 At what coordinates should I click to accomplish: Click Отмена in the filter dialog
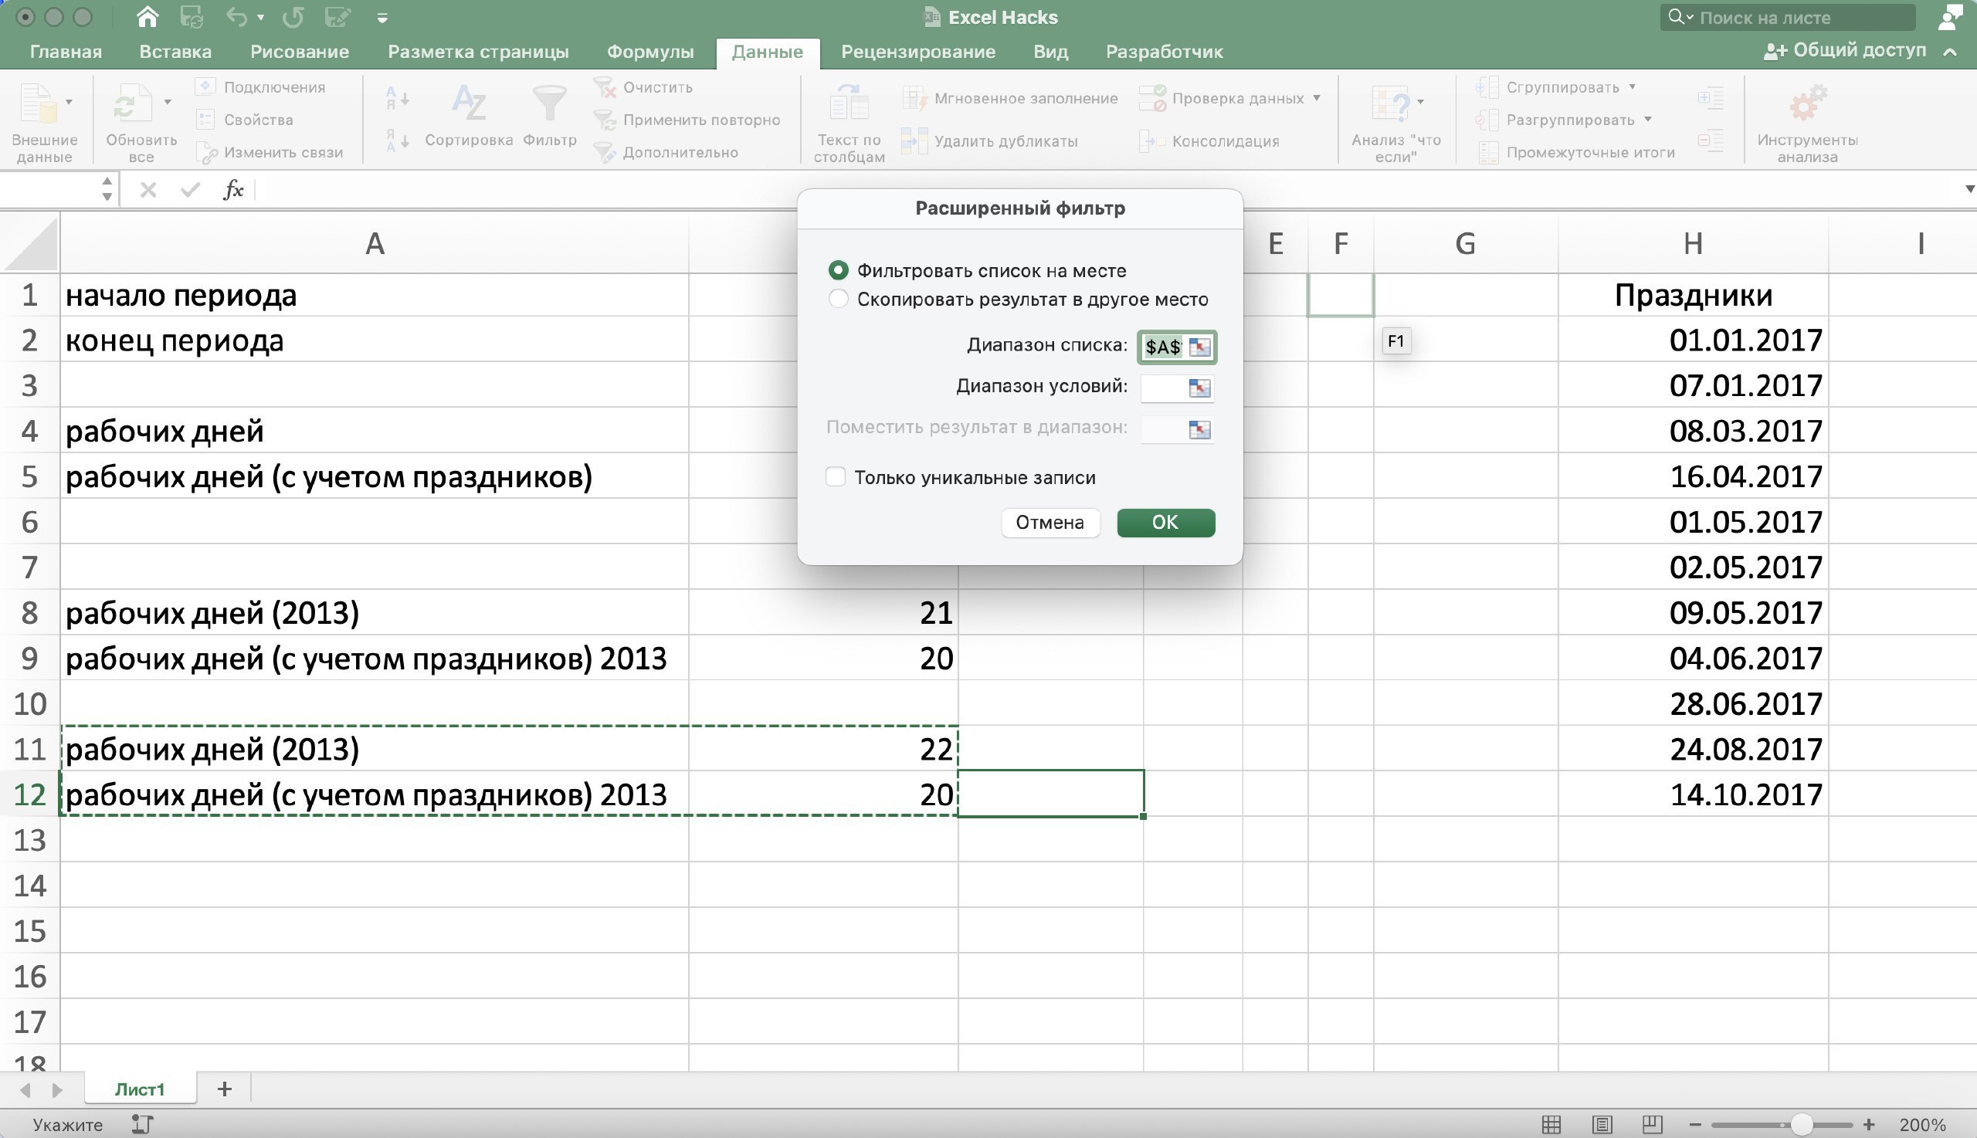[x=1050, y=523]
